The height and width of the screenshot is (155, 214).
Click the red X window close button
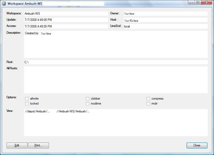pos(207,3)
